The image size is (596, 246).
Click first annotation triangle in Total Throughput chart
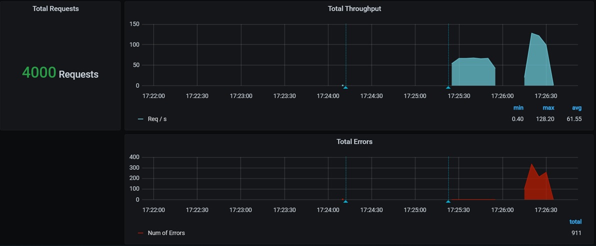pyautogui.click(x=345, y=87)
